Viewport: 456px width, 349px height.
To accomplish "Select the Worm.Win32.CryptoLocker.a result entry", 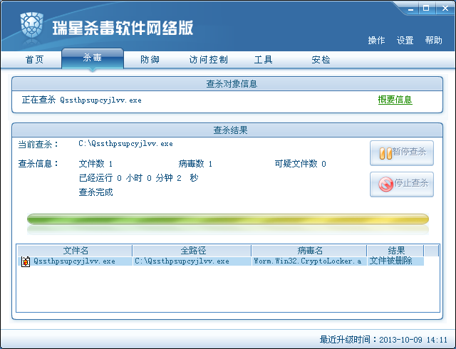I will point(308,261).
